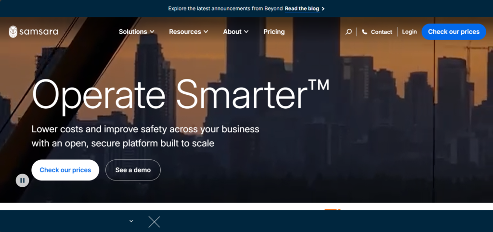The width and height of the screenshot is (493, 232).
Task: Click the phone icon beside Contact
Action: click(364, 32)
